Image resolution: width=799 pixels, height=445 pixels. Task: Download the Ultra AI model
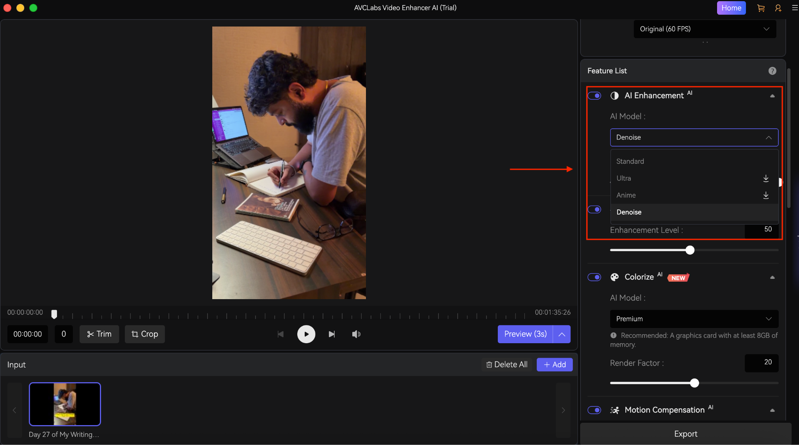click(x=765, y=178)
